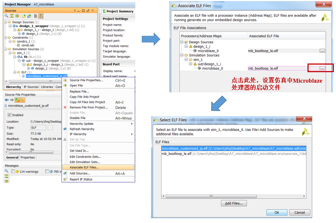Collapse the Simulation Sources folder in Sources
This screenshot has height=223, width=336.
pyautogui.click(x=6, y=49)
